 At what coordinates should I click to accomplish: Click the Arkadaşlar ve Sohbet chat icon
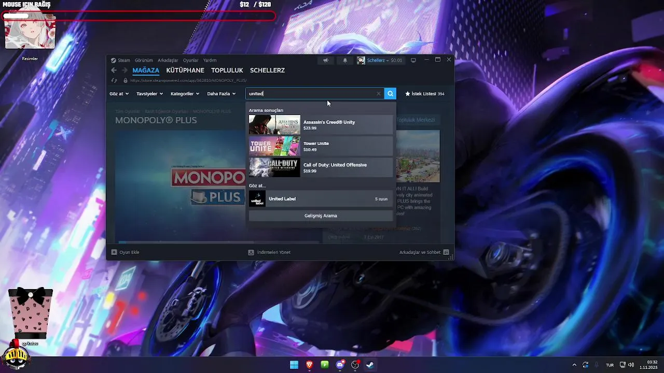click(446, 252)
